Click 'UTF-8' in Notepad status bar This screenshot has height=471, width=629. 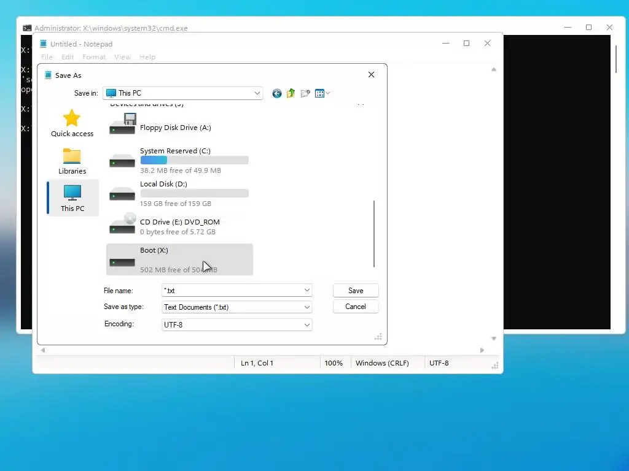click(439, 363)
